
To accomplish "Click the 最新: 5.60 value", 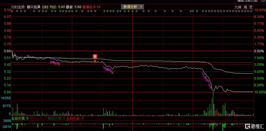I will point(73,7).
